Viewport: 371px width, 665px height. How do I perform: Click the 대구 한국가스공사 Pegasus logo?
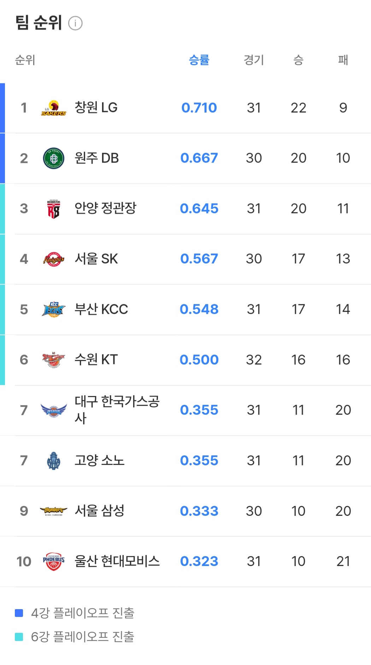click(x=54, y=410)
